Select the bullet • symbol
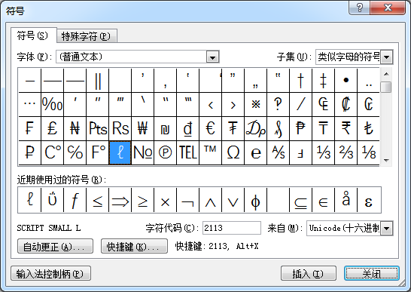 pyautogui.click(x=346, y=81)
